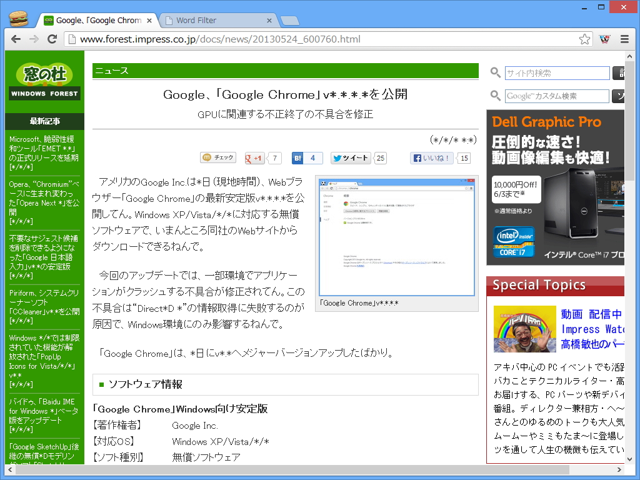Image resolution: width=640 pixels, height=480 pixels.
Task: Click the tweet count 25
Action: [381, 158]
